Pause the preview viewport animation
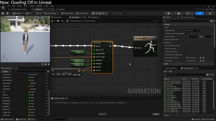 pos(46,64)
